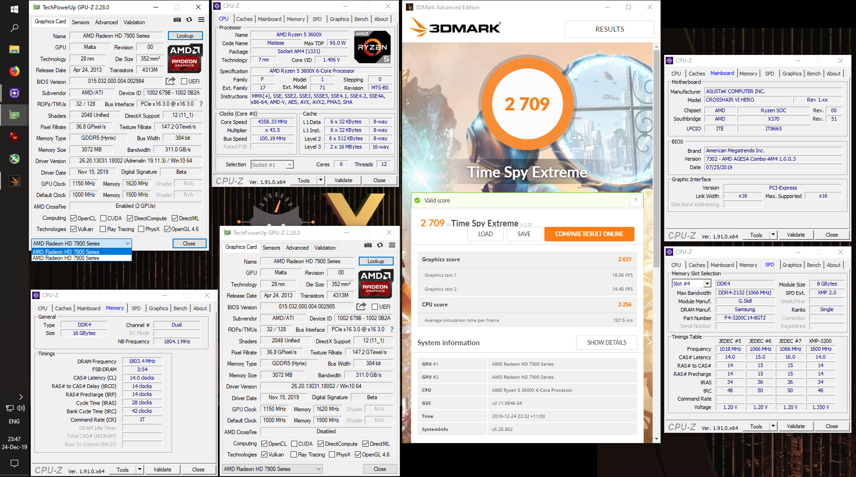Open GPU selector dropdown in top GPU-Z
The height and width of the screenshot is (477, 856).
click(82, 243)
